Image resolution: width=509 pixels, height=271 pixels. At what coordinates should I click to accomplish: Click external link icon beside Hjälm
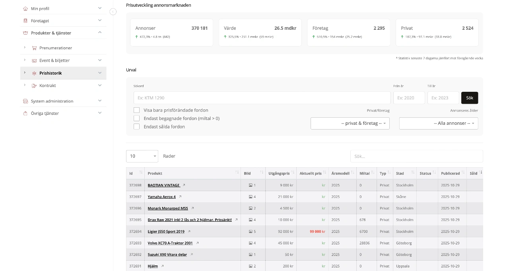tap(162, 266)
